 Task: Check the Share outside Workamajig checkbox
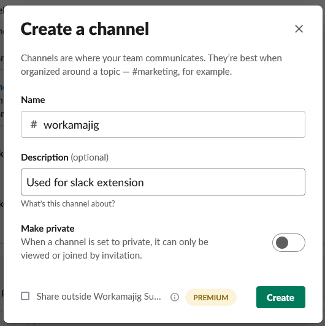click(25, 296)
